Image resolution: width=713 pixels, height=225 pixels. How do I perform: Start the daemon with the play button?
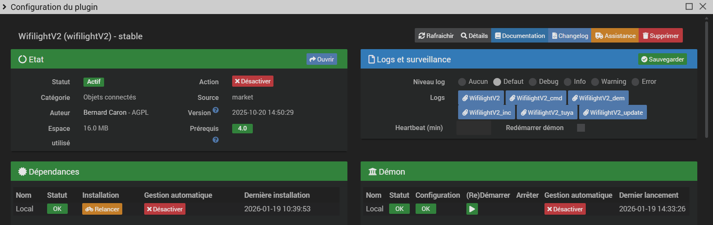472,209
